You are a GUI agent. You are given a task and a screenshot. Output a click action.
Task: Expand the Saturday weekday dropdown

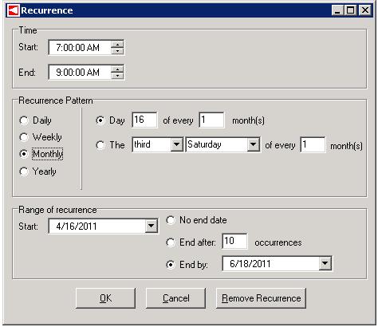254,144
